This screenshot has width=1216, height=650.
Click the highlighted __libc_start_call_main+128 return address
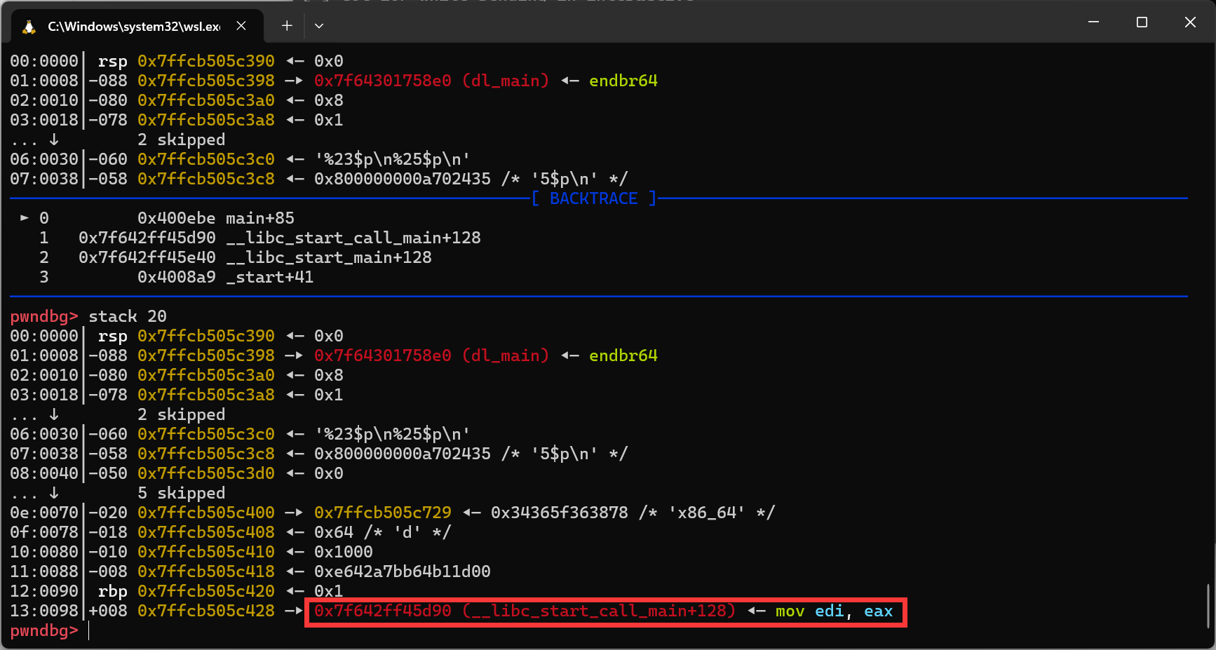click(x=524, y=611)
